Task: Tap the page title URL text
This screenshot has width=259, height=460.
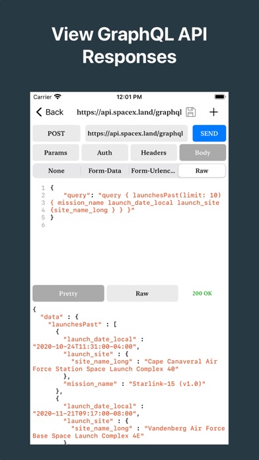Action: pos(129,112)
